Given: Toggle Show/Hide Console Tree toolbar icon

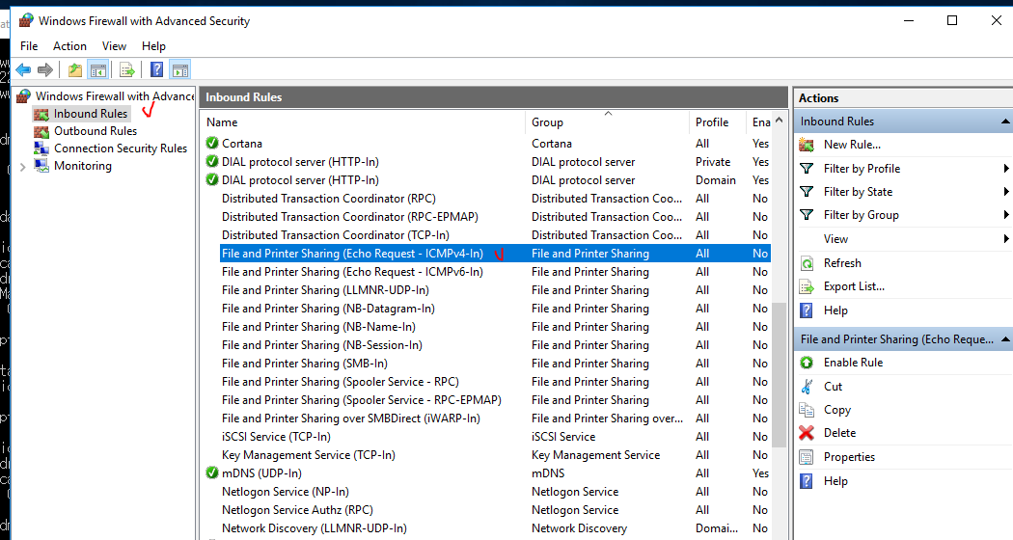Looking at the screenshot, I should [x=98, y=69].
